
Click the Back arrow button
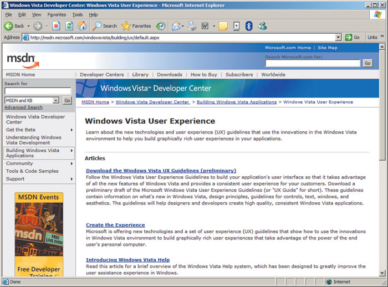pyautogui.click(x=9, y=26)
